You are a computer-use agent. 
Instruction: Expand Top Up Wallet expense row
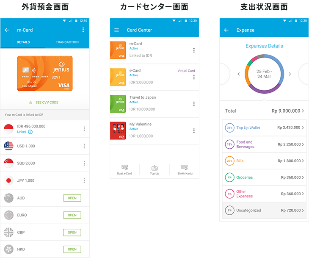(264, 128)
